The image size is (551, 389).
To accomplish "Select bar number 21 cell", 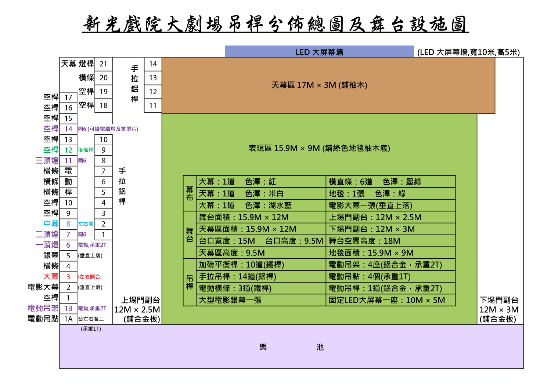I will tap(104, 64).
